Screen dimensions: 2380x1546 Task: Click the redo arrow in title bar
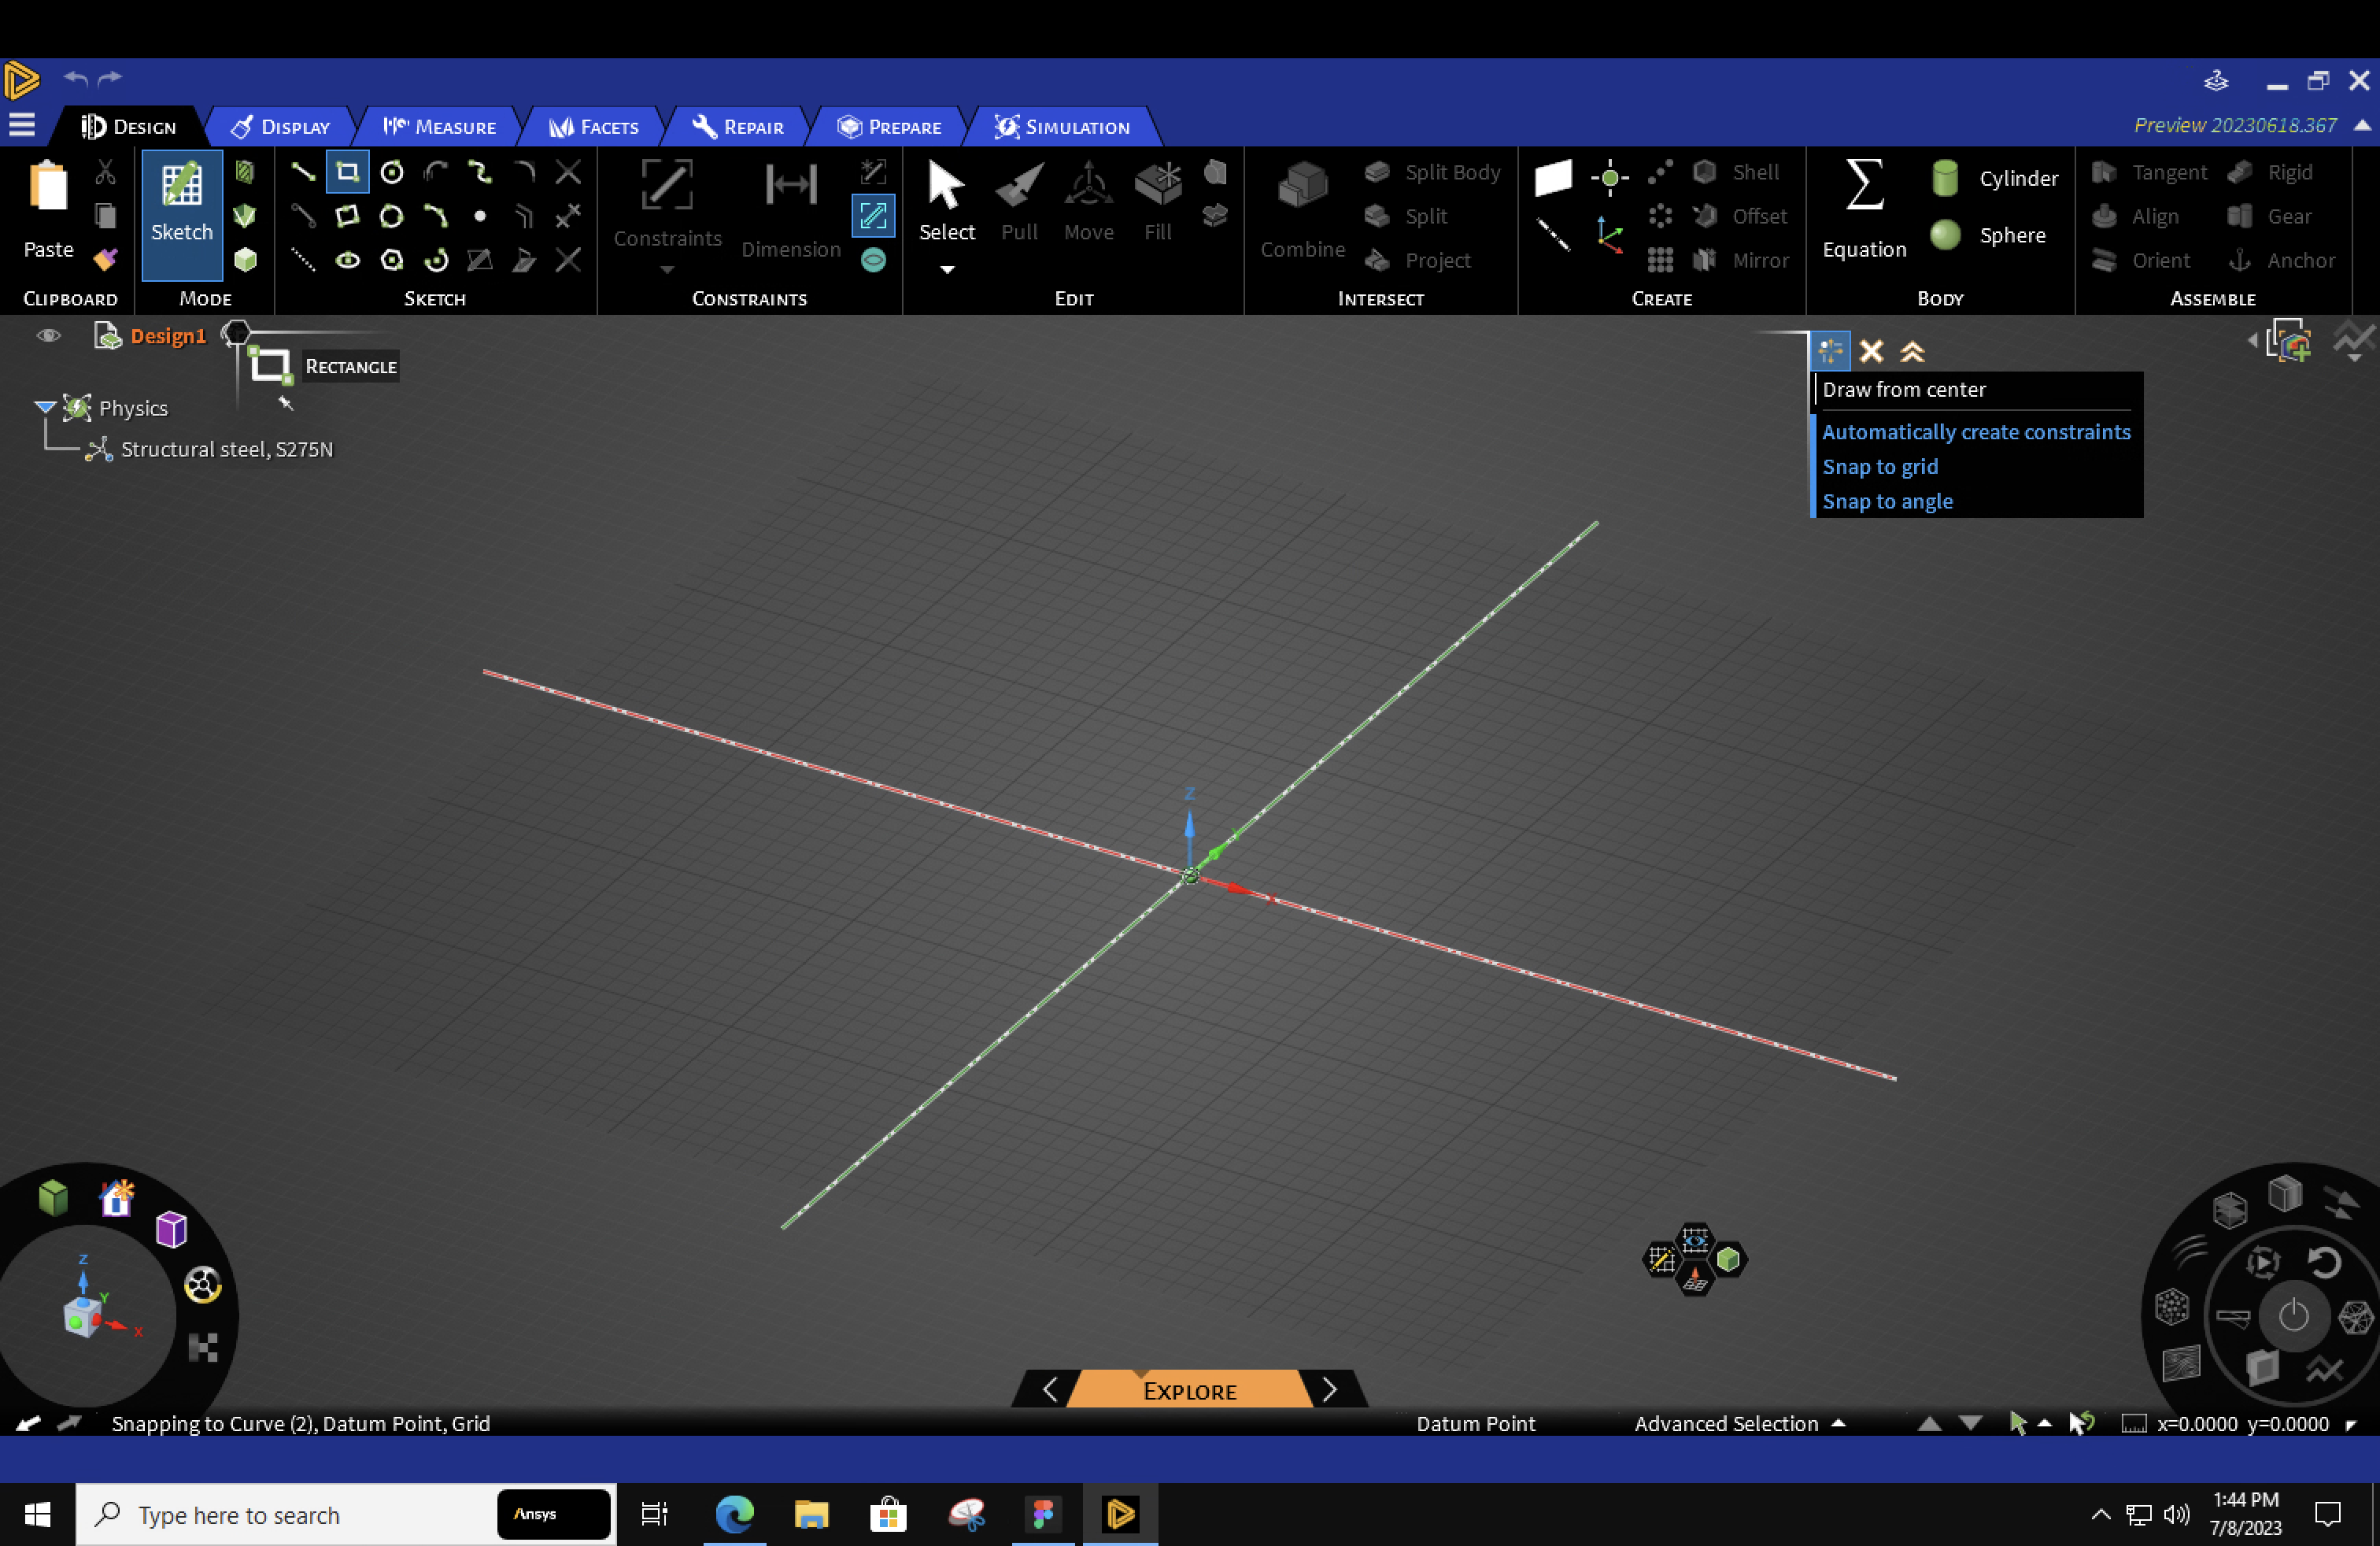pos(110,78)
